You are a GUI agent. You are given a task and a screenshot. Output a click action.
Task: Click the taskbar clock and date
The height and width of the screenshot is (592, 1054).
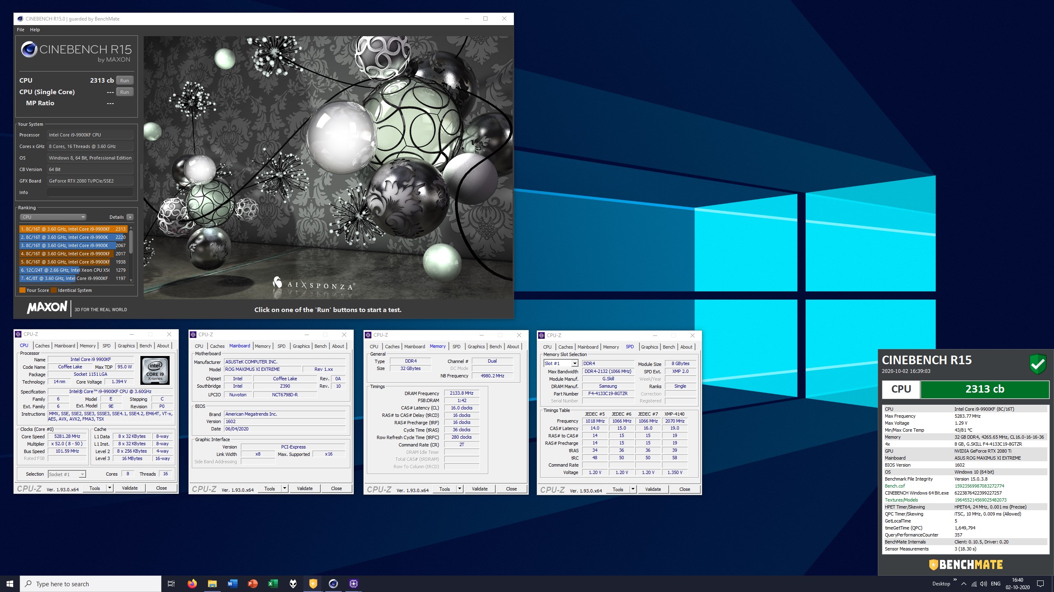pyautogui.click(x=1017, y=584)
